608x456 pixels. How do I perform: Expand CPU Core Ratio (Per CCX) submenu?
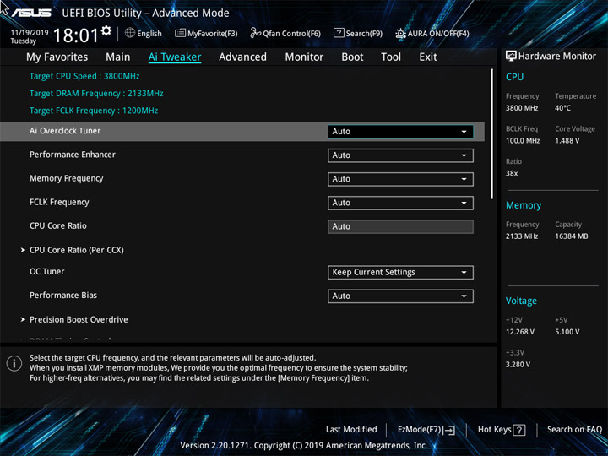coord(76,250)
